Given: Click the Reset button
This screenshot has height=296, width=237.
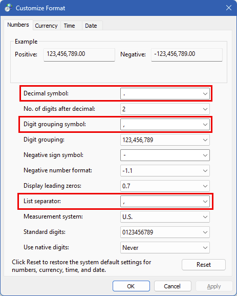Looking at the screenshot, I should tap(203, 265).
